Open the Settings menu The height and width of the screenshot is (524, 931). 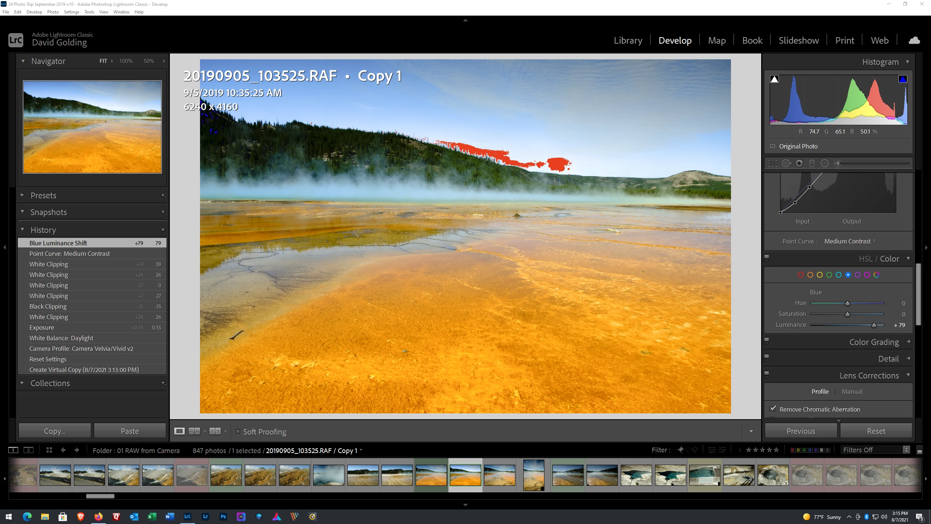coord(71,12)
